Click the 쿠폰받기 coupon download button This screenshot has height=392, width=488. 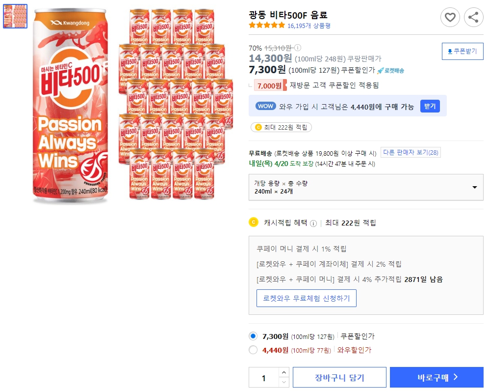click(462, 51)
